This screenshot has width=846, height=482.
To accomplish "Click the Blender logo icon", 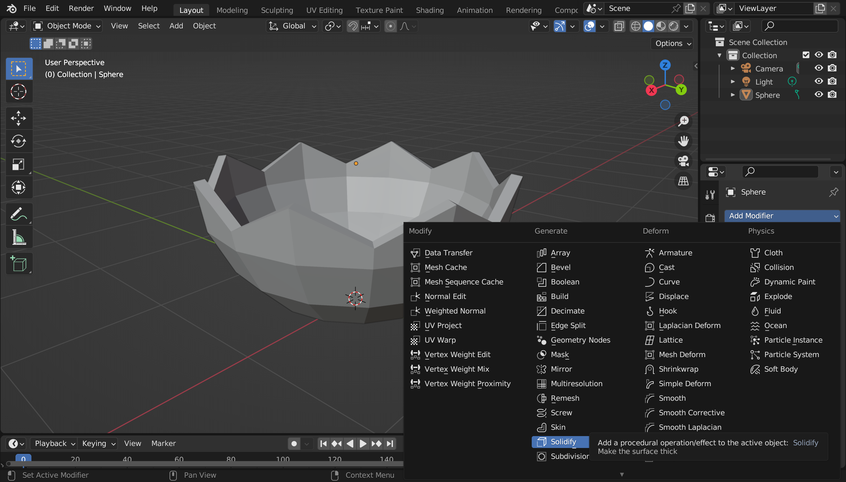I will [12, 8].
